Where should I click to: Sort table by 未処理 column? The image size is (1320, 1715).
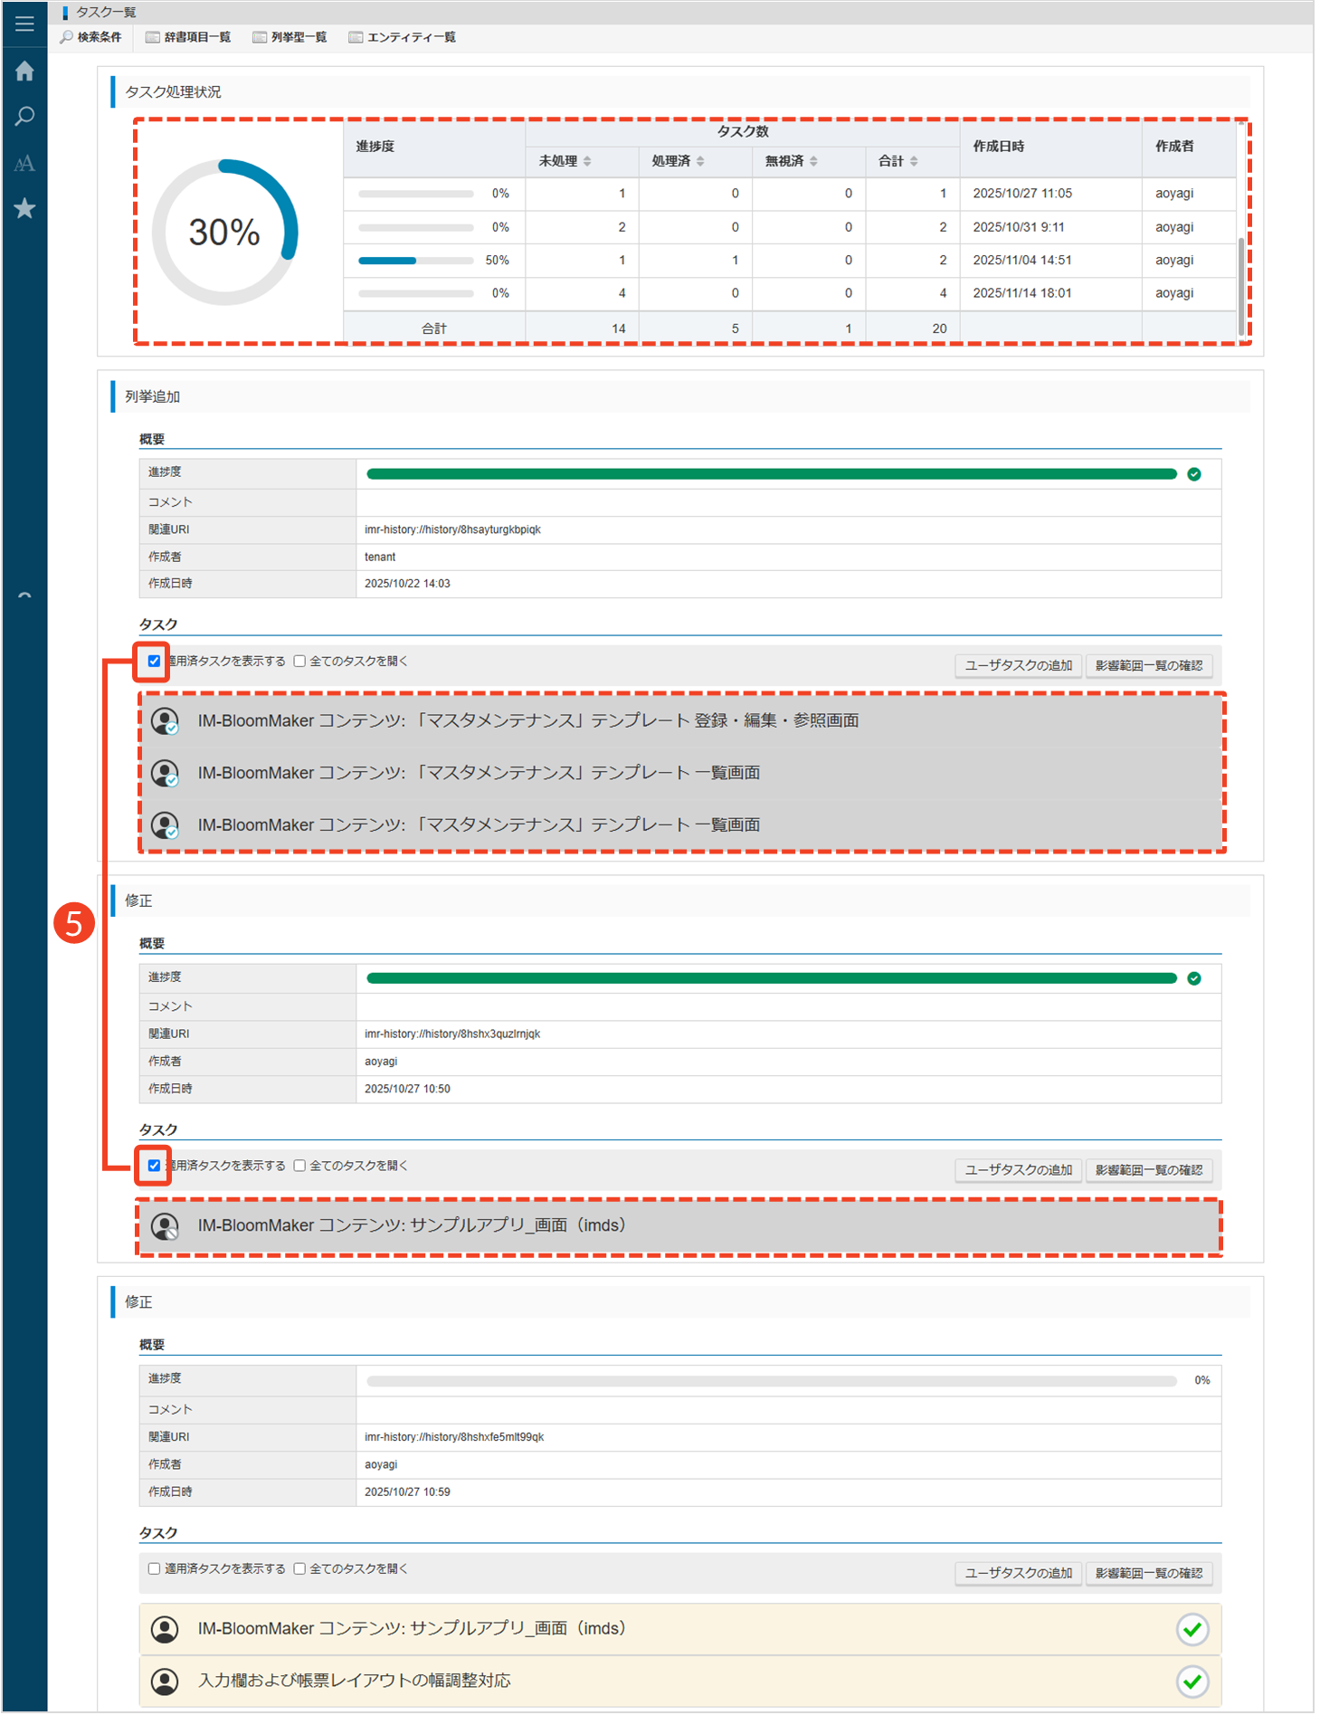tap(587, 161)
